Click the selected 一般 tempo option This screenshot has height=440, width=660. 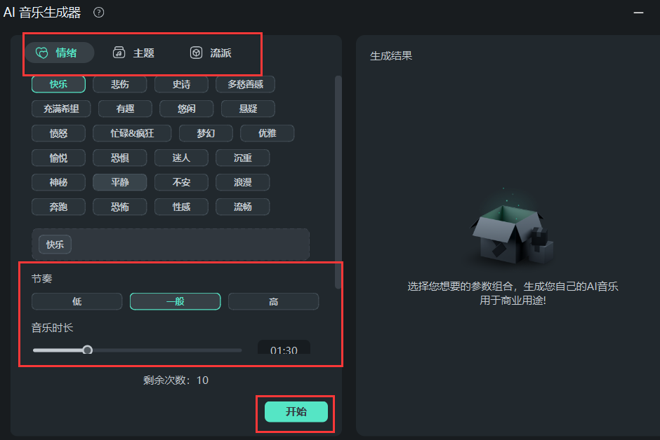pyautogui.click(x=175, y=301)
